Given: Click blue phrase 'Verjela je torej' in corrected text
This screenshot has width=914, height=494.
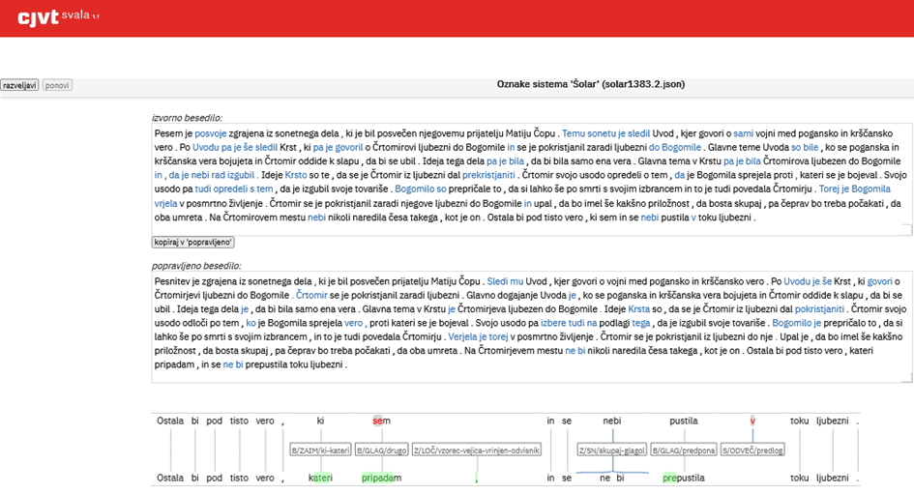Looking at the screenshot, I should (x=478, y=337).
